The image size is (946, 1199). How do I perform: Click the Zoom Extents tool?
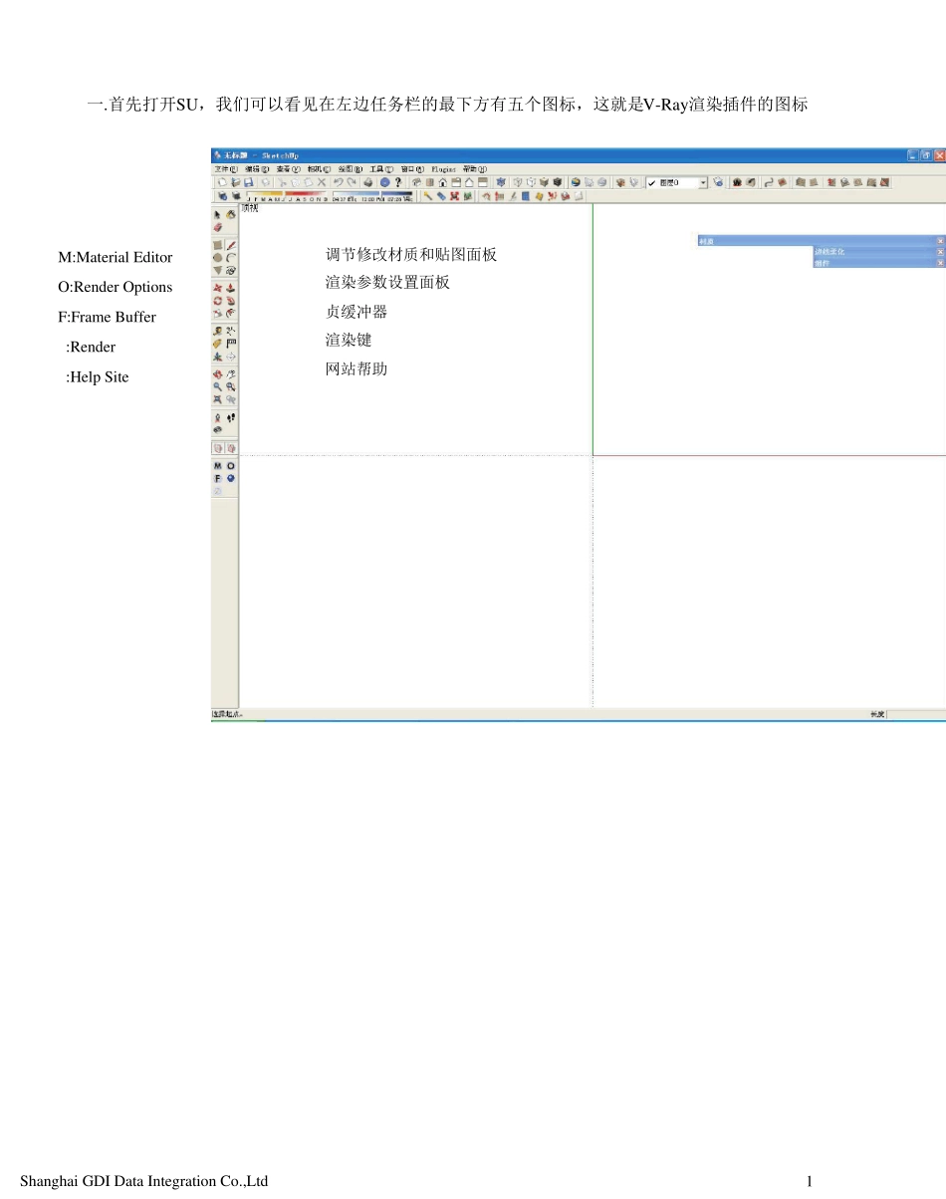(218, 399)
